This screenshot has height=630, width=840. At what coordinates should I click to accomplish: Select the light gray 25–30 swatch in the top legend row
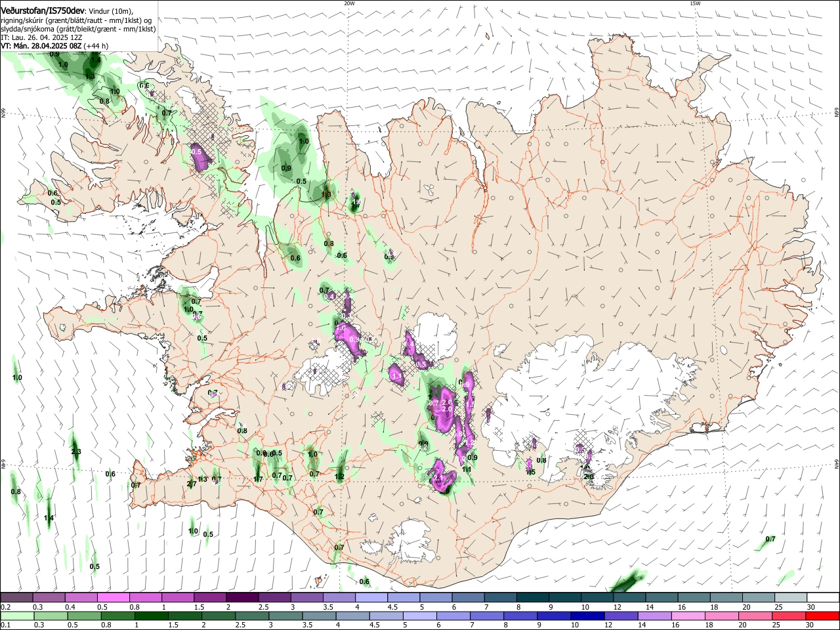790,598
